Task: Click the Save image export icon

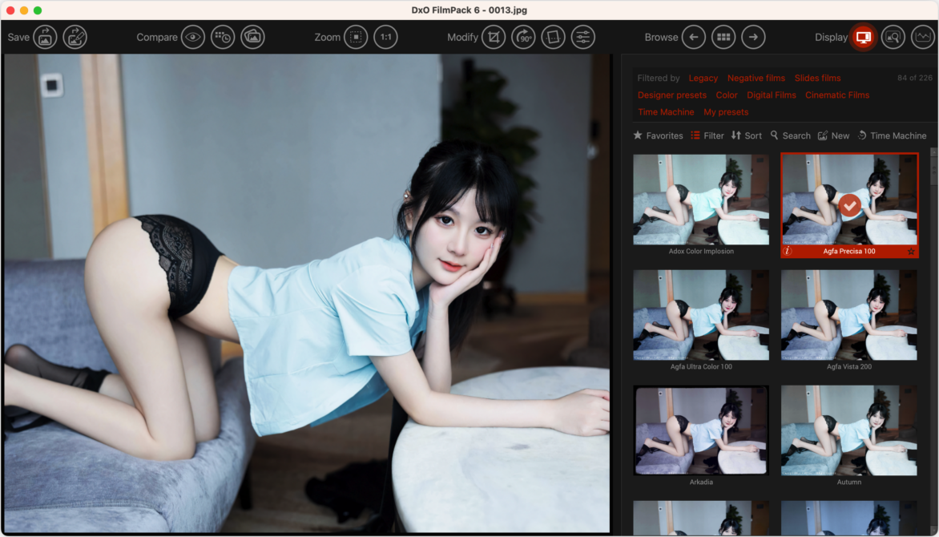Action: [x=45, y=37]
